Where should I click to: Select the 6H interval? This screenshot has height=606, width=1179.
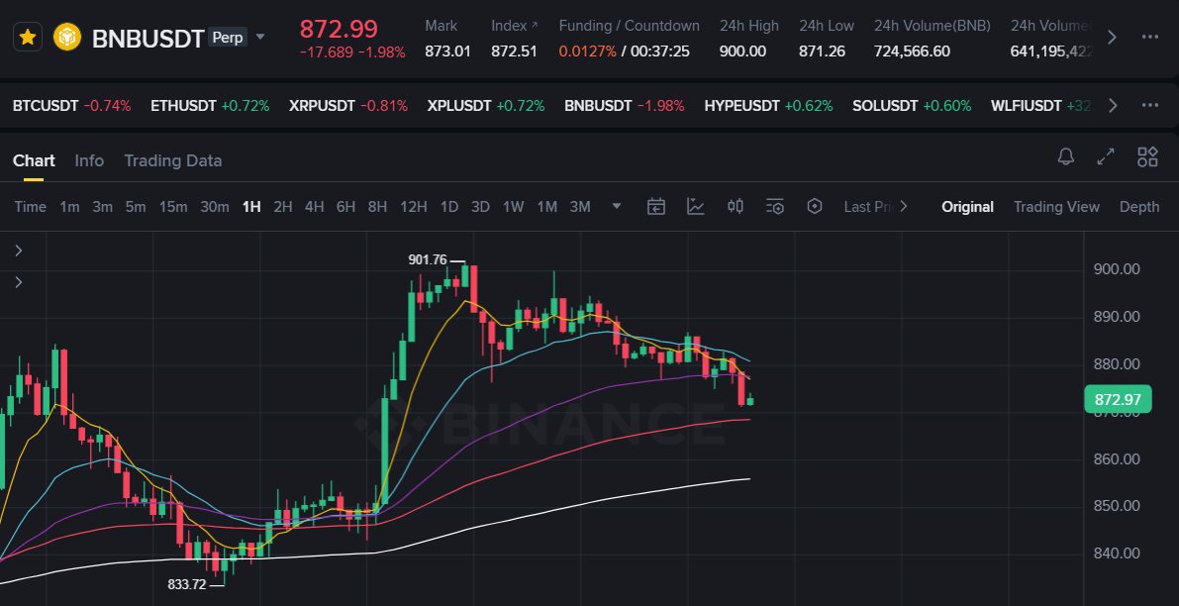(x=345, y=207)
